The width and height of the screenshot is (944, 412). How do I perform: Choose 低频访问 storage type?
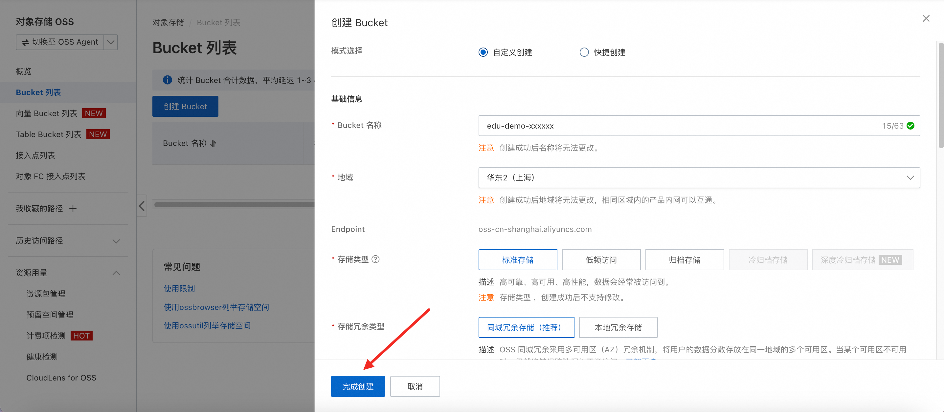[601, 260]
